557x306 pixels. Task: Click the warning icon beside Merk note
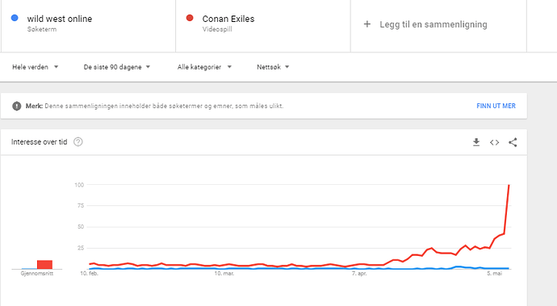(x=17, y=106)
